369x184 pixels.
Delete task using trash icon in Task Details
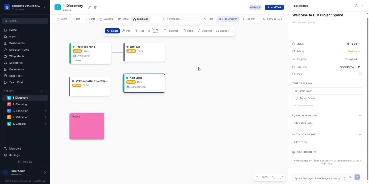pos(356,6)
